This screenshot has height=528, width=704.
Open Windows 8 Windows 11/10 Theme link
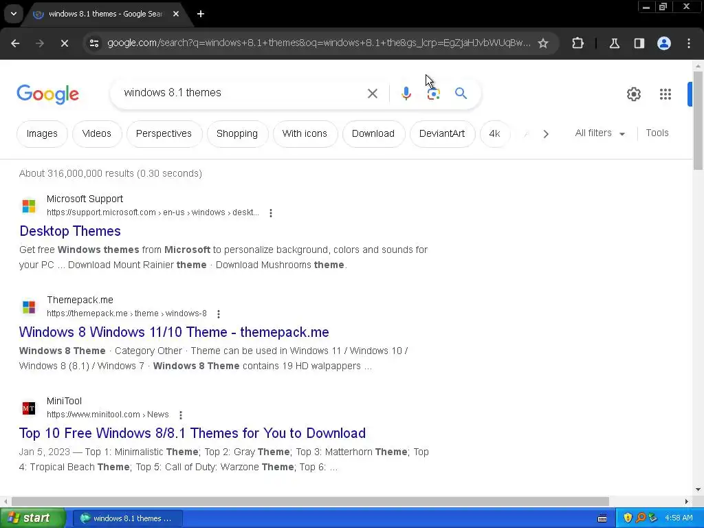pyautogui.click(x=174, y=332)
